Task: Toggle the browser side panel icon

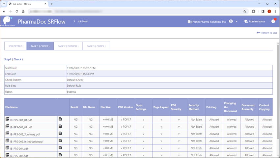Action: [263, 12]
